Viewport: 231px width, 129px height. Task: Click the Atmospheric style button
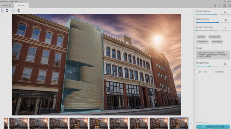coord(217,42)
